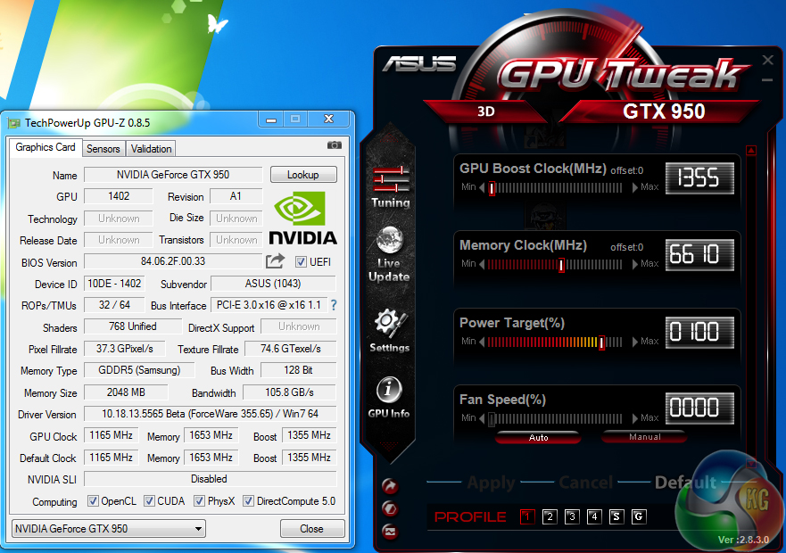This screenshot has width=786, height=553.
Task: Switch to the Graphics Card tab
Action: pos(46,147)
